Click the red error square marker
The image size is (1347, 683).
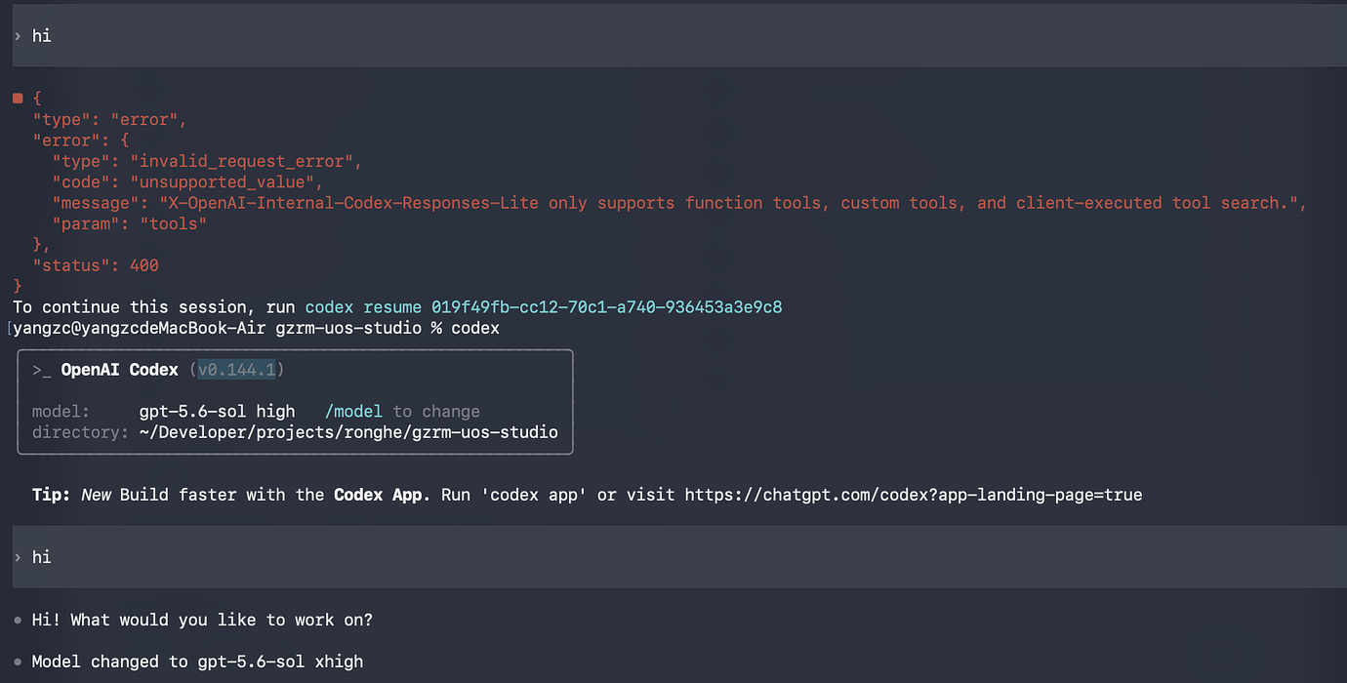(18, 99)
